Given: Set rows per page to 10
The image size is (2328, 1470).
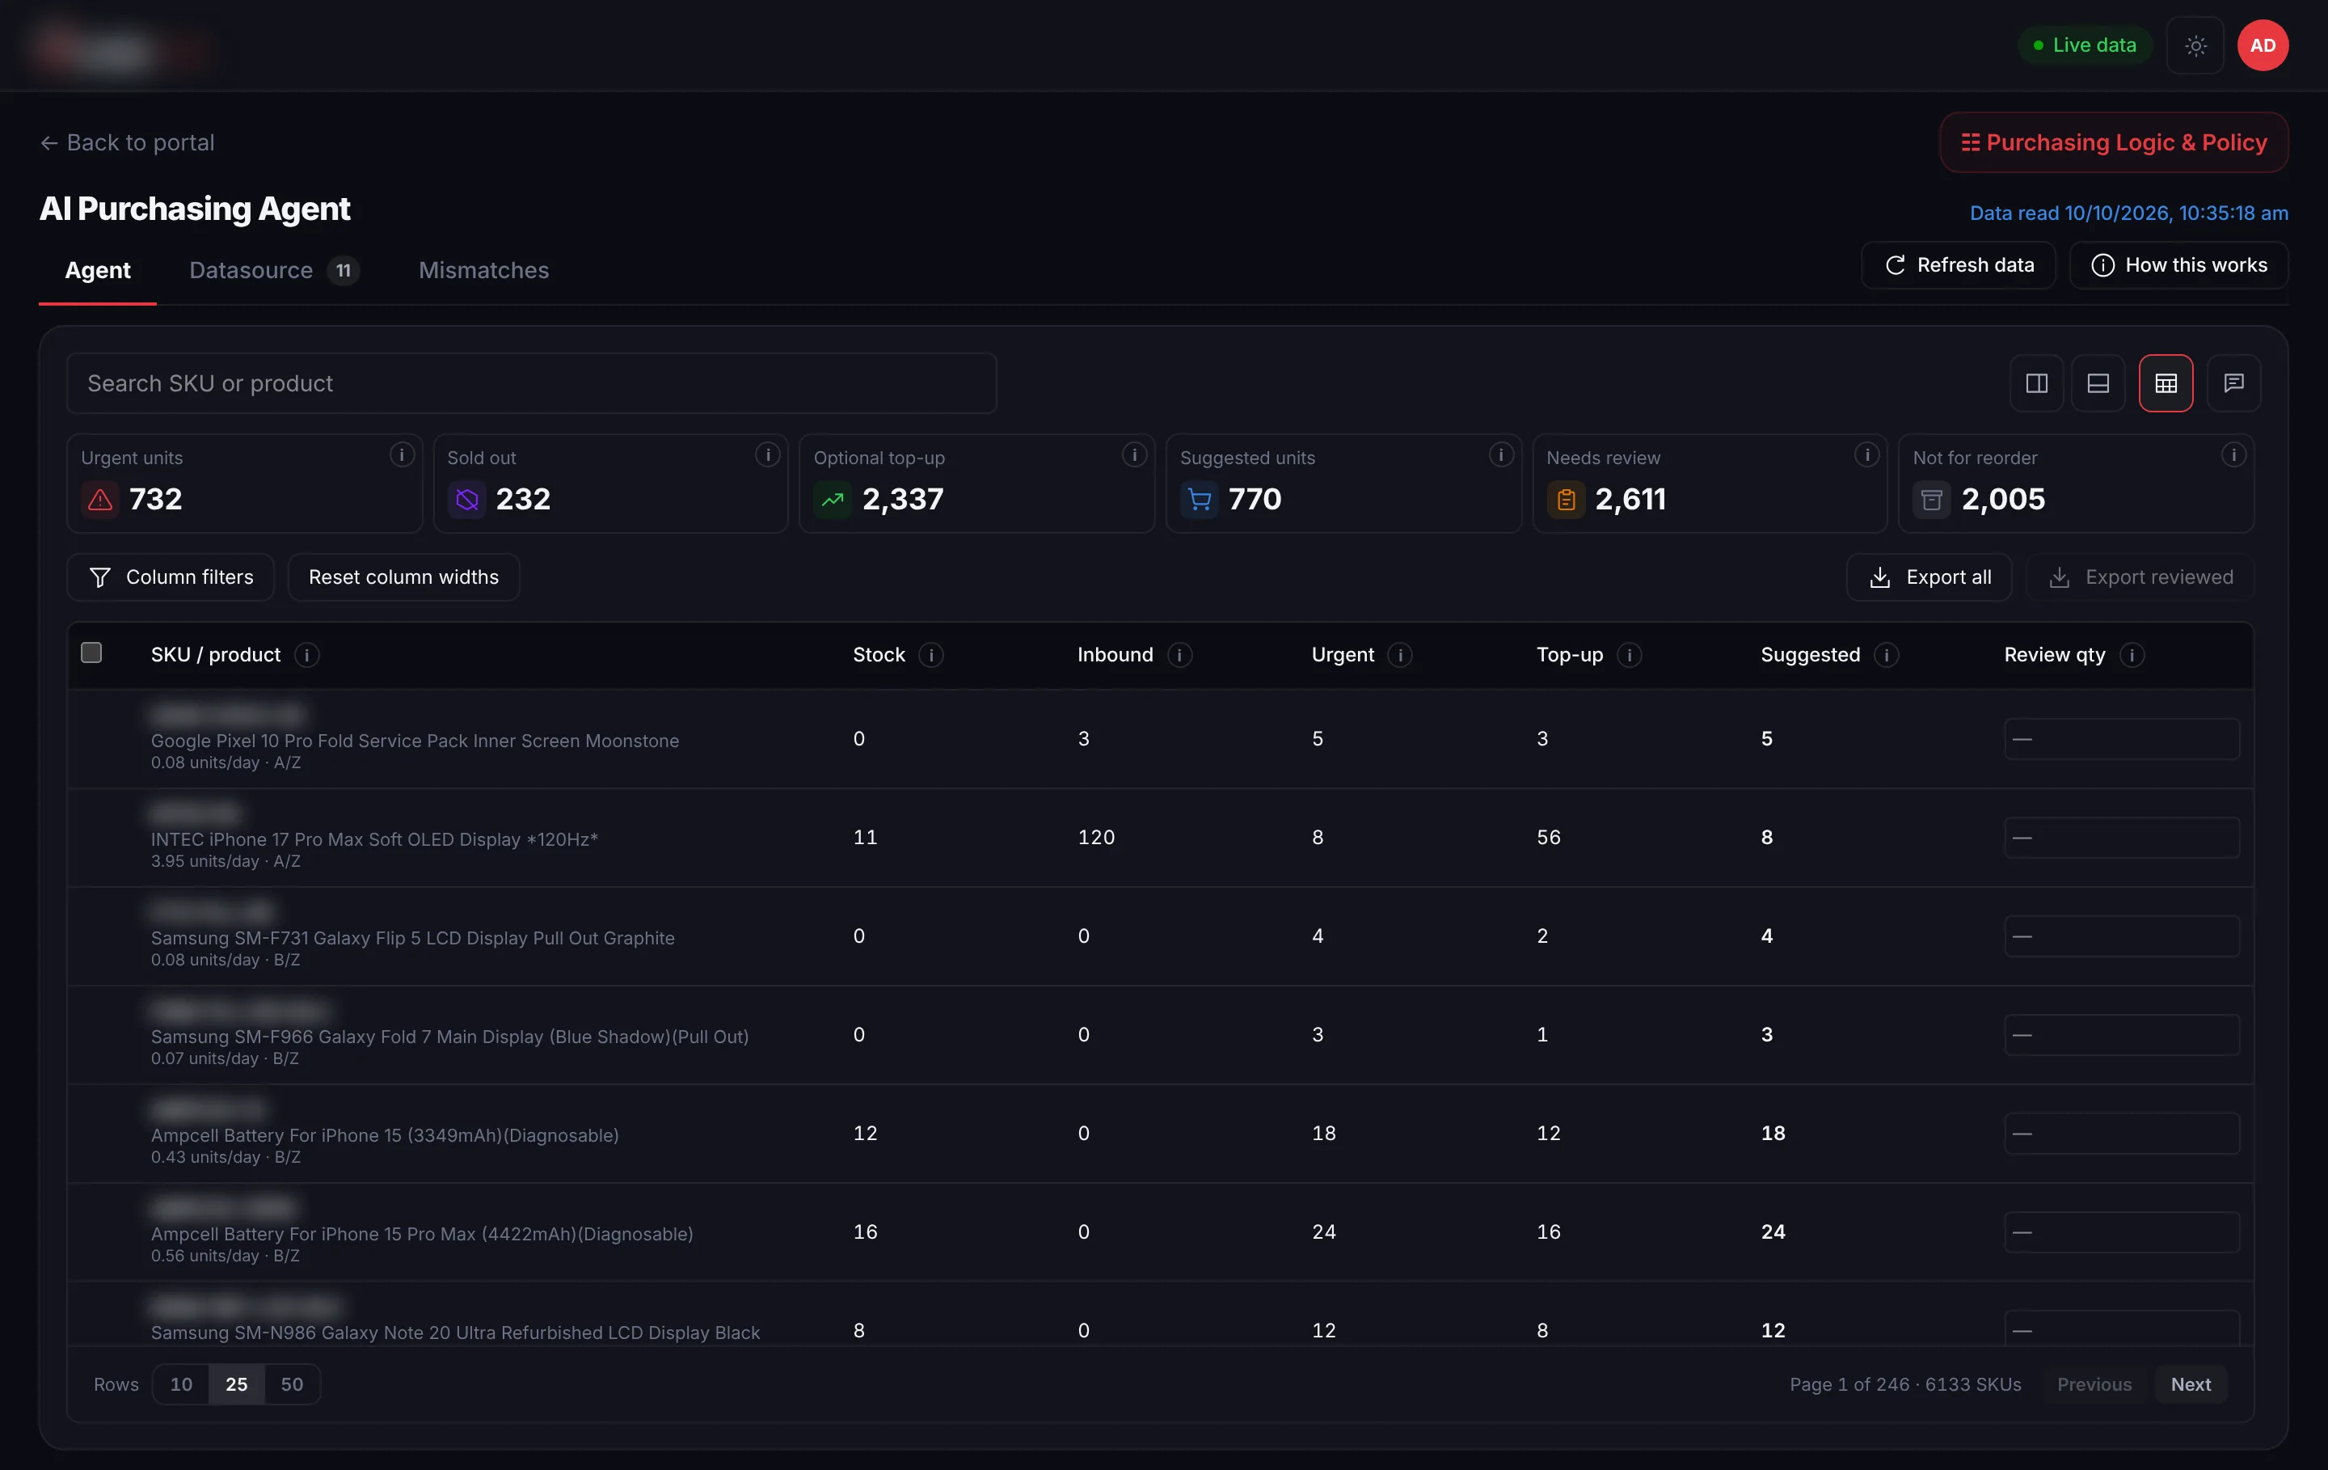Looking at the screenshot, I should click(181, 1384).
